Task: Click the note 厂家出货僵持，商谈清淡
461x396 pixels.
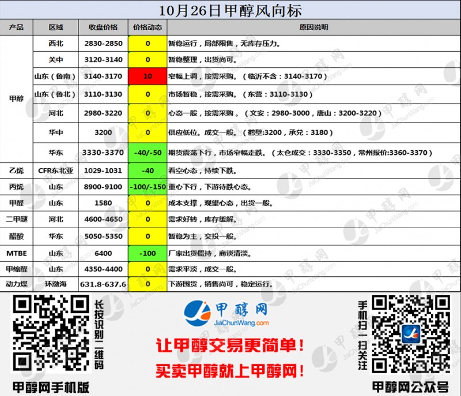Action: point(210,253)
